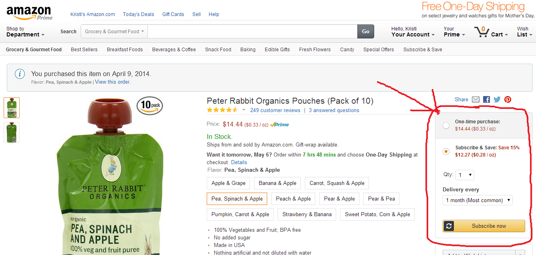Choose the Apple & Grape flavor option
Screen dimensions: 536x255
[228, 183]
